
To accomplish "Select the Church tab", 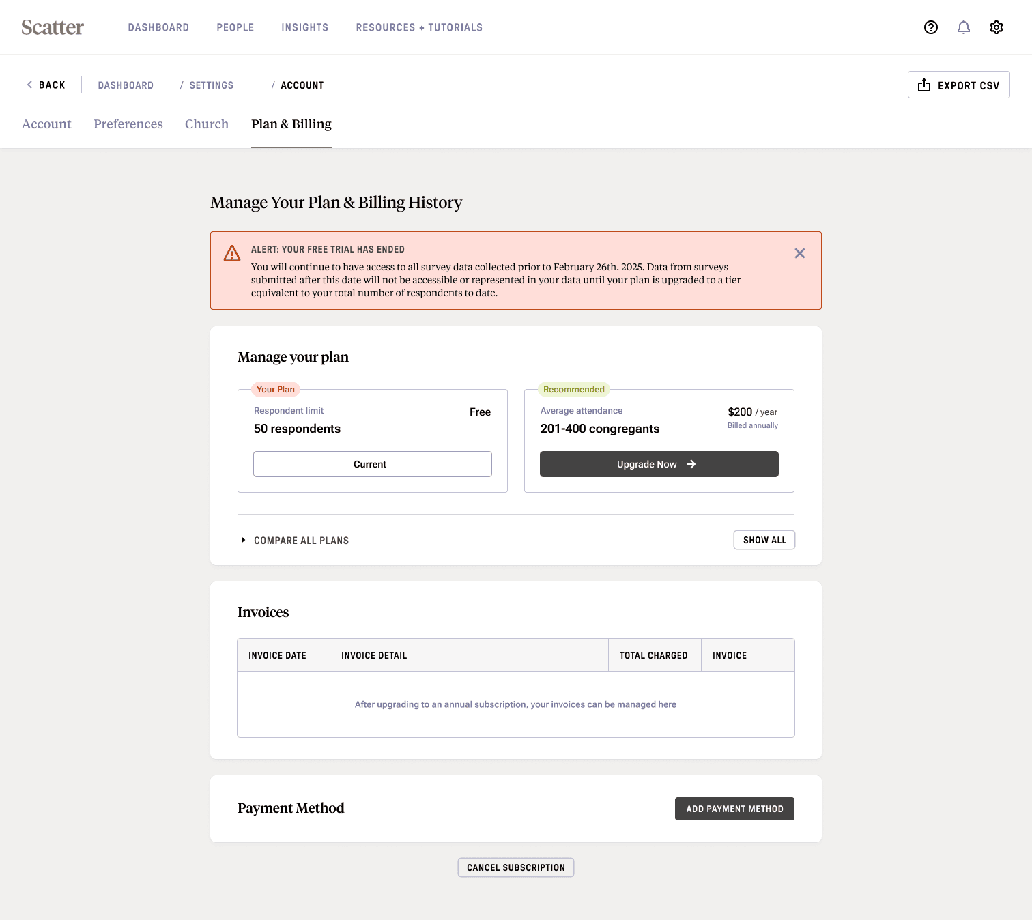I will point(207,124).
